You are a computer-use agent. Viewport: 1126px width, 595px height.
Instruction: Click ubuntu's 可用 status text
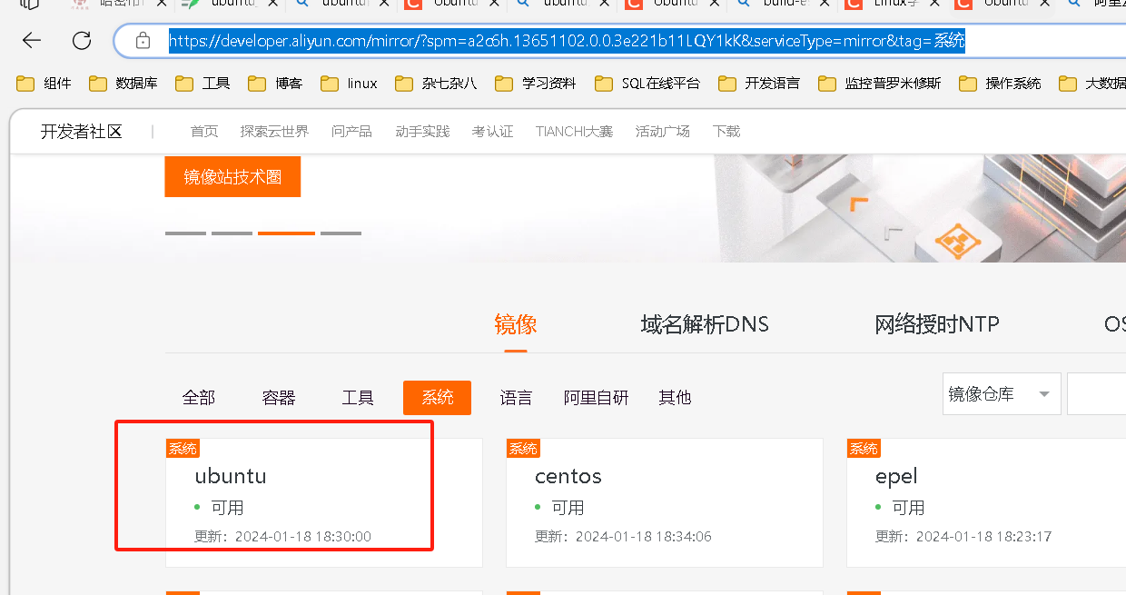pos(227,508)
